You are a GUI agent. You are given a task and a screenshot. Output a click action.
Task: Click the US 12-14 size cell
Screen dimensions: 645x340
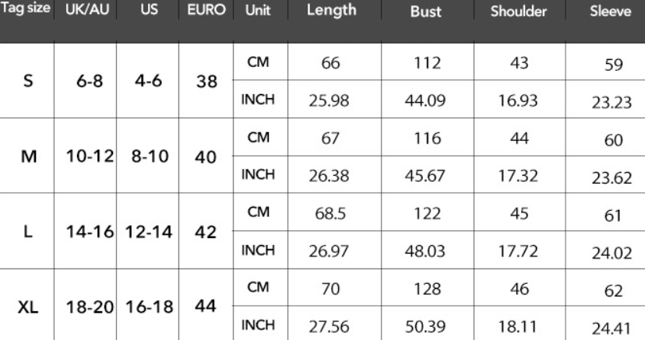[x=149, y=232]
